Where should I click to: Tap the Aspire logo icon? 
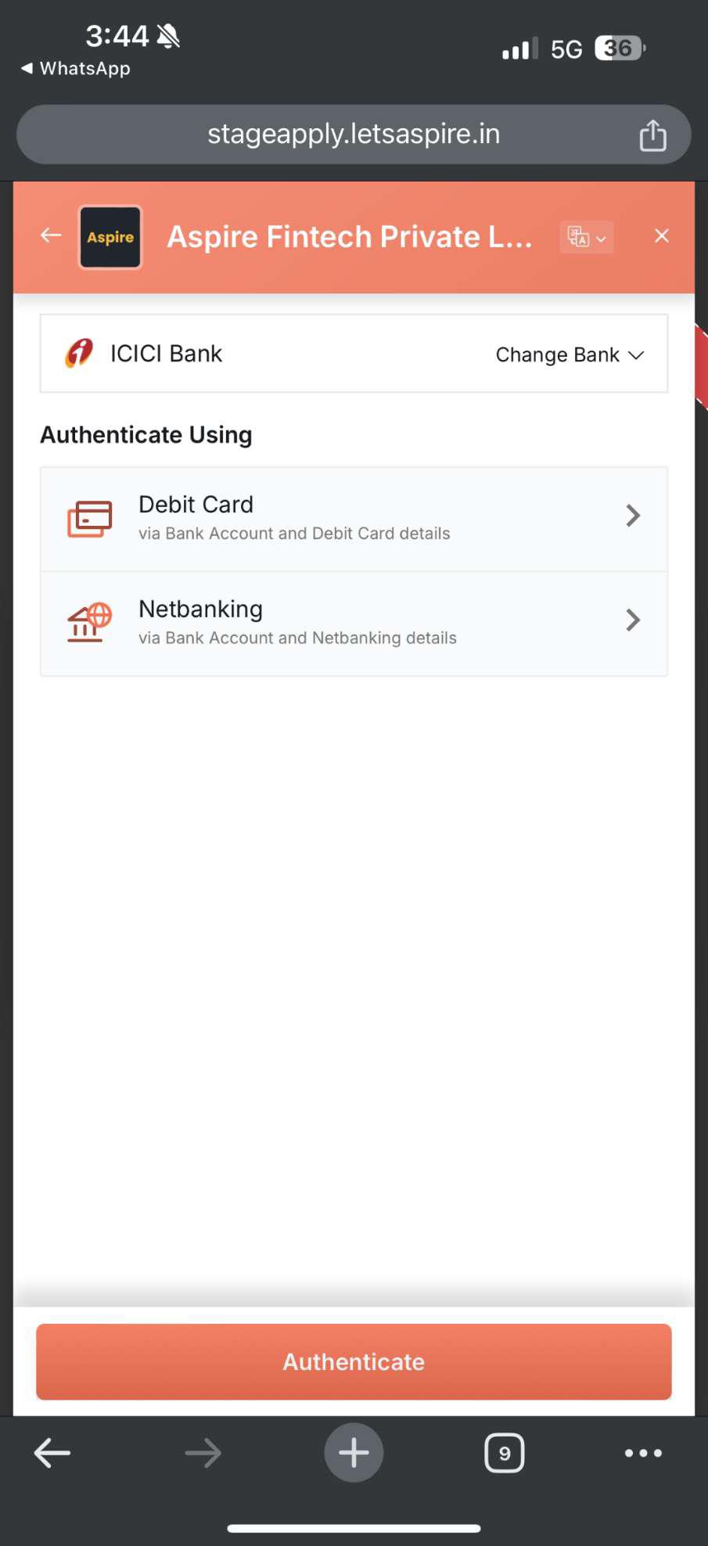click(x=110, y=237)
